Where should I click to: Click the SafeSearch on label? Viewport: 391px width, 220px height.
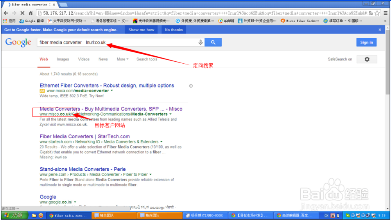pyautogui.click(x=340, y=59)
